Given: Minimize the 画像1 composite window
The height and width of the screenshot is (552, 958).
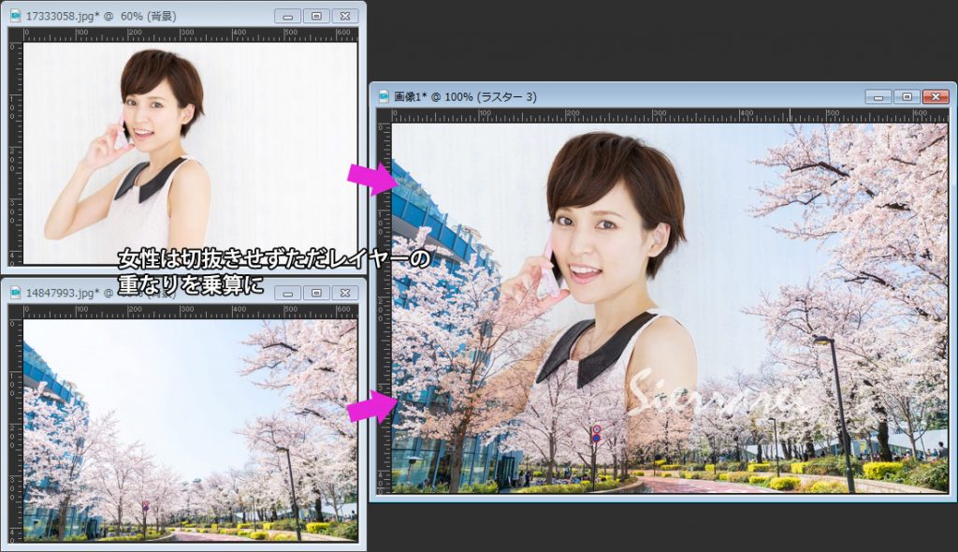Looking at the screenshot, I should click(878, 96).
